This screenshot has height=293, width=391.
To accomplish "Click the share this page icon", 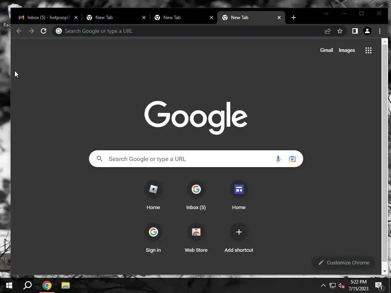I will [328, 31].
